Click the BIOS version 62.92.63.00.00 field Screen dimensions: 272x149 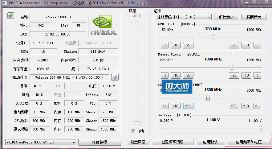(58, 34)
